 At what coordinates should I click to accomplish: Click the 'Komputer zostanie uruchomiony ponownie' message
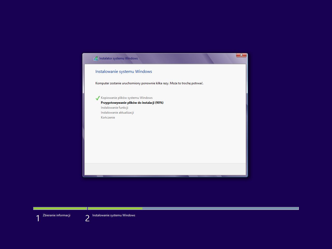click(x=149, y=83)
